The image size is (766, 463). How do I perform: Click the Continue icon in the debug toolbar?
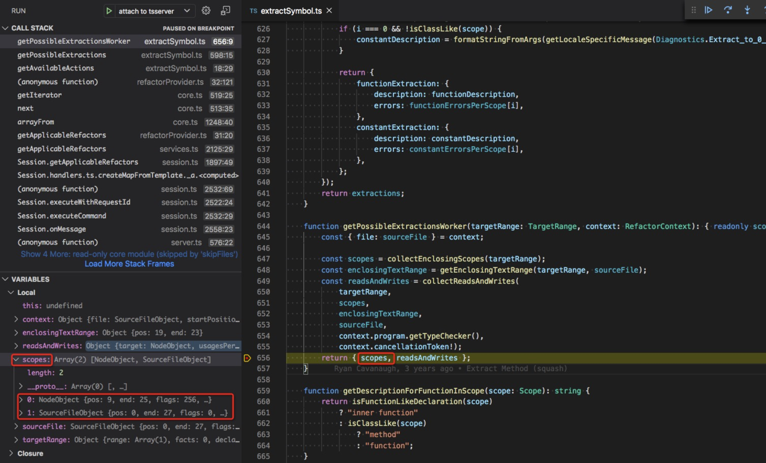click(x=708, y=9)
